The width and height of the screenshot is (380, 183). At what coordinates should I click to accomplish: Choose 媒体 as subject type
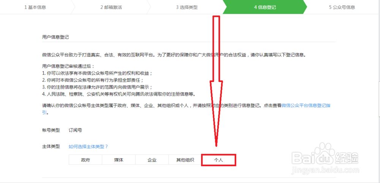(x=119, y=160)
